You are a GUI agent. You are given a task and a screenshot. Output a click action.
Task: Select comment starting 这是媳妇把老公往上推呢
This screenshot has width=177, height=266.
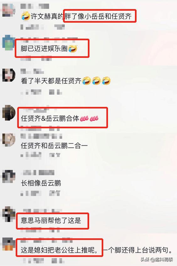click(97, 250)
